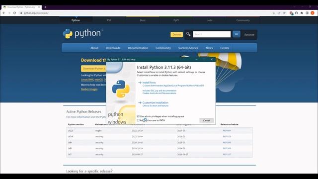
Task: Click the yellow Donate button
Action: click(x=176, y=34)
